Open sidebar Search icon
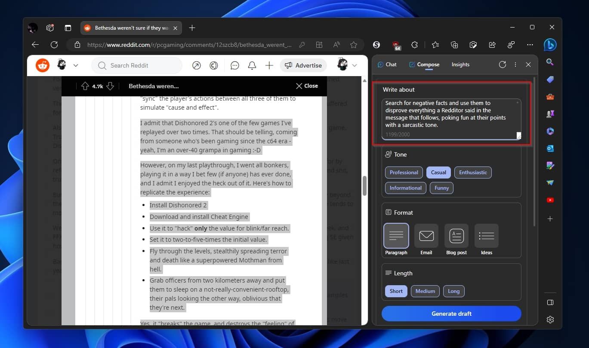The height and width of the screenshot is (348, 589). (x=550, y=62)
